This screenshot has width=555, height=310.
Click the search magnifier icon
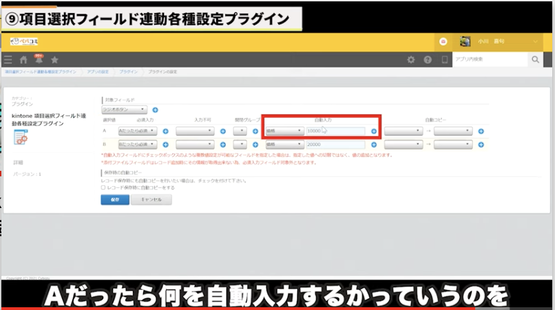coord(536,60)
